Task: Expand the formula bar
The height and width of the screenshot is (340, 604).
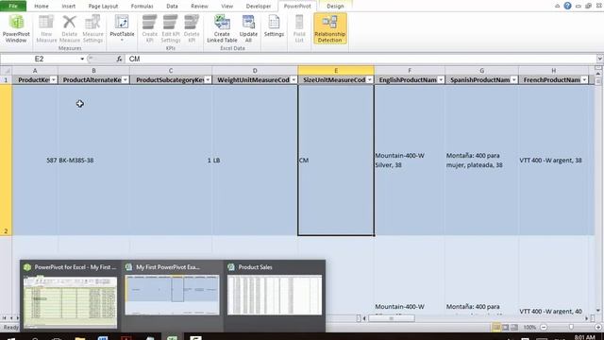Action: pyautogui.click(x=600, y=59)
